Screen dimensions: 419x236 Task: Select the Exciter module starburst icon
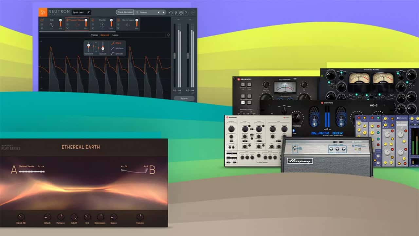click(102, 25)
